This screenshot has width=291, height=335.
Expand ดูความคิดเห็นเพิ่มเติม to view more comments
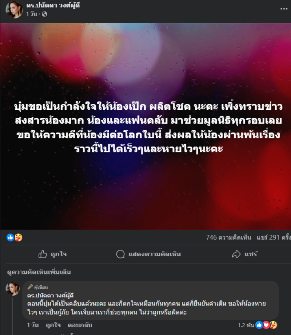(39, 272)
